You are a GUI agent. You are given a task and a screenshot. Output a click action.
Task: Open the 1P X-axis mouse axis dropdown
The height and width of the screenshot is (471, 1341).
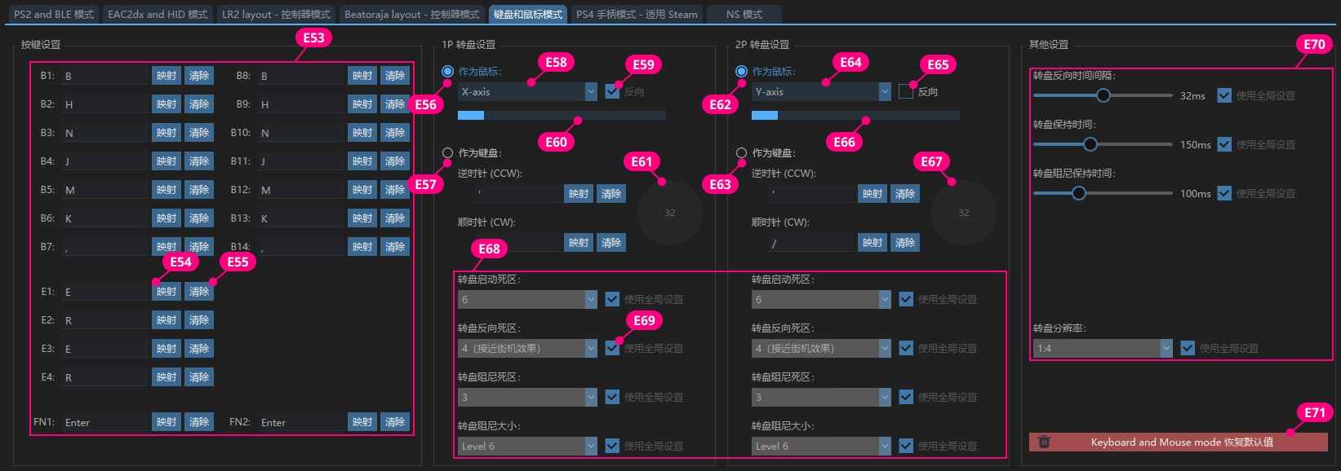(x=527, y=92)
